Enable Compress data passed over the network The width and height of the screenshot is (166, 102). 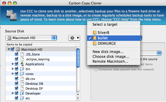(96, 69)
